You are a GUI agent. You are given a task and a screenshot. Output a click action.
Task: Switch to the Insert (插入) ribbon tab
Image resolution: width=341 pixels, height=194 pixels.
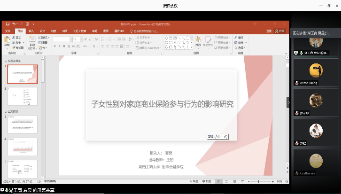31,31
